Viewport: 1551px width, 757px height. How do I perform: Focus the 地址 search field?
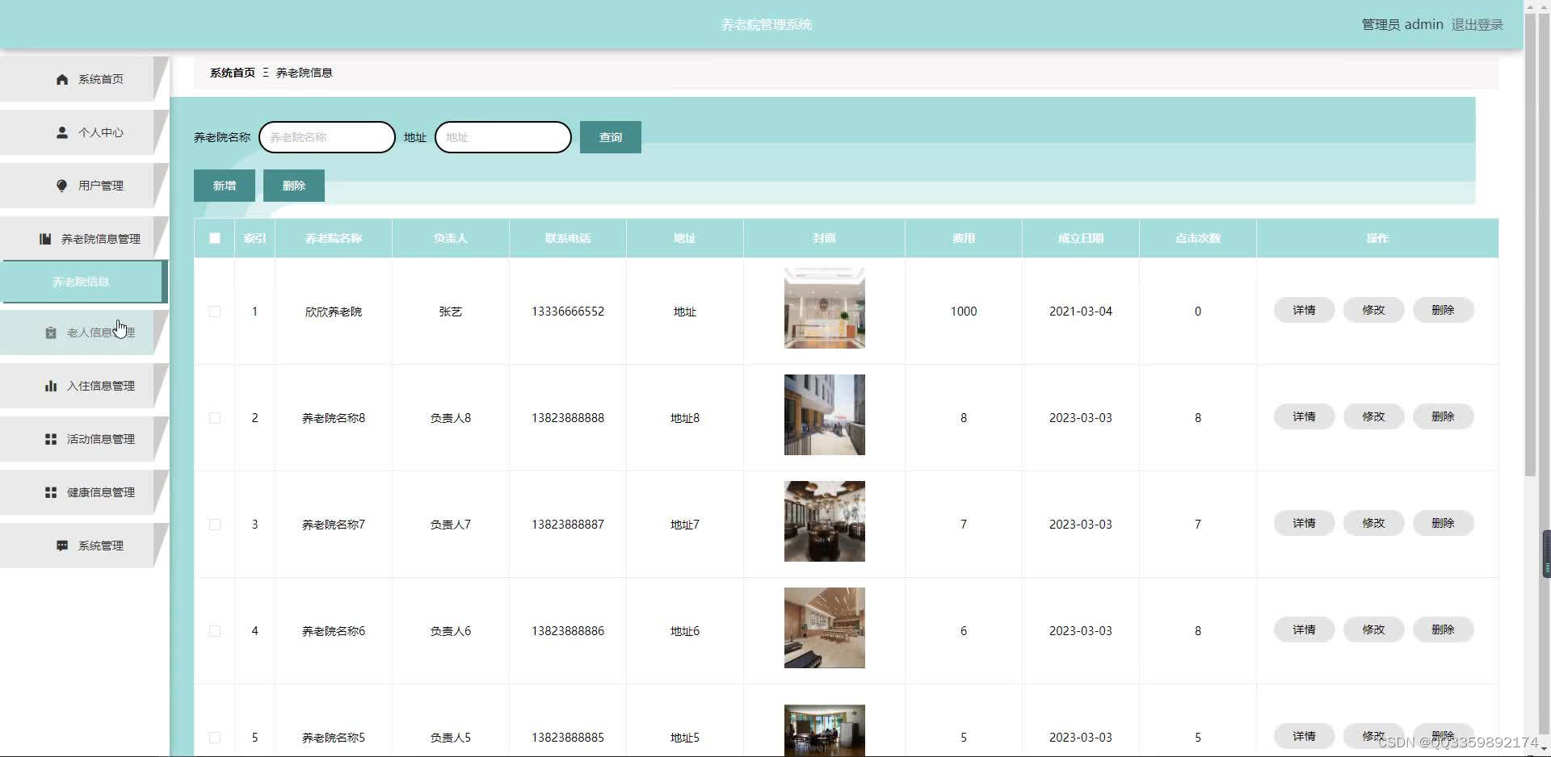coord(503,137)
